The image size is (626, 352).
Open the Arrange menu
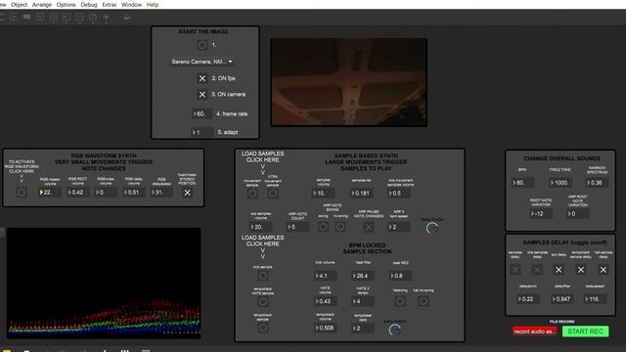[x=41, y=5]
